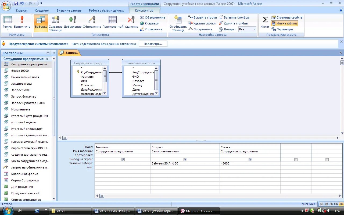Viewport: 344px width, 215px height.
Task: Collapse the Сотрудники предприятия group
Action: click(x=47, y=59)
